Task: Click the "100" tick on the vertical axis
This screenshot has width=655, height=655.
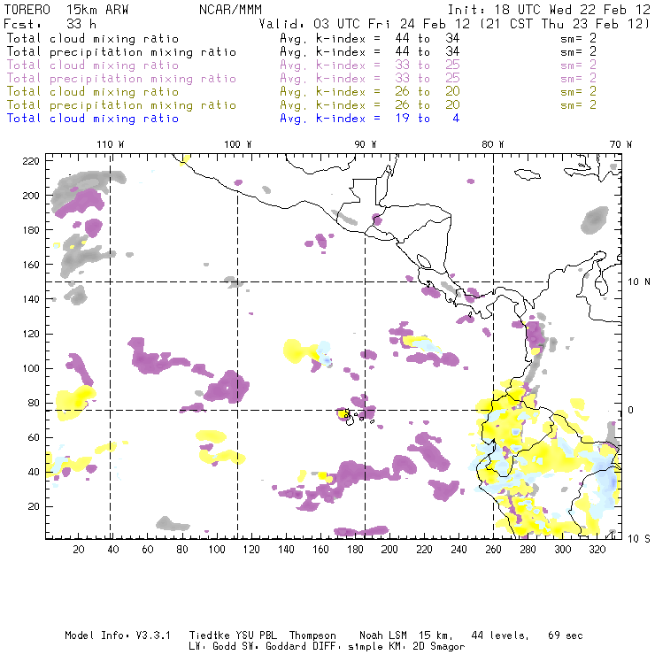Action: [31, 368]
